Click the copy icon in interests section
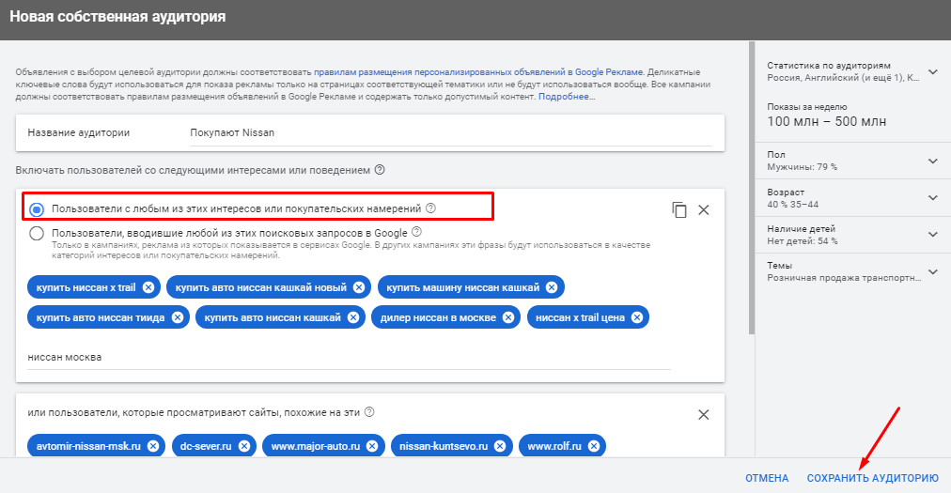This screenshot has width=951, height=493. point(679,210)
